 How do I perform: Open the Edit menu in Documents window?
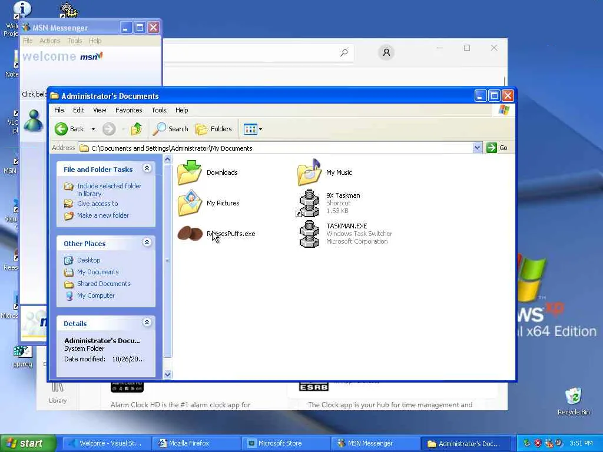(78, 110)
